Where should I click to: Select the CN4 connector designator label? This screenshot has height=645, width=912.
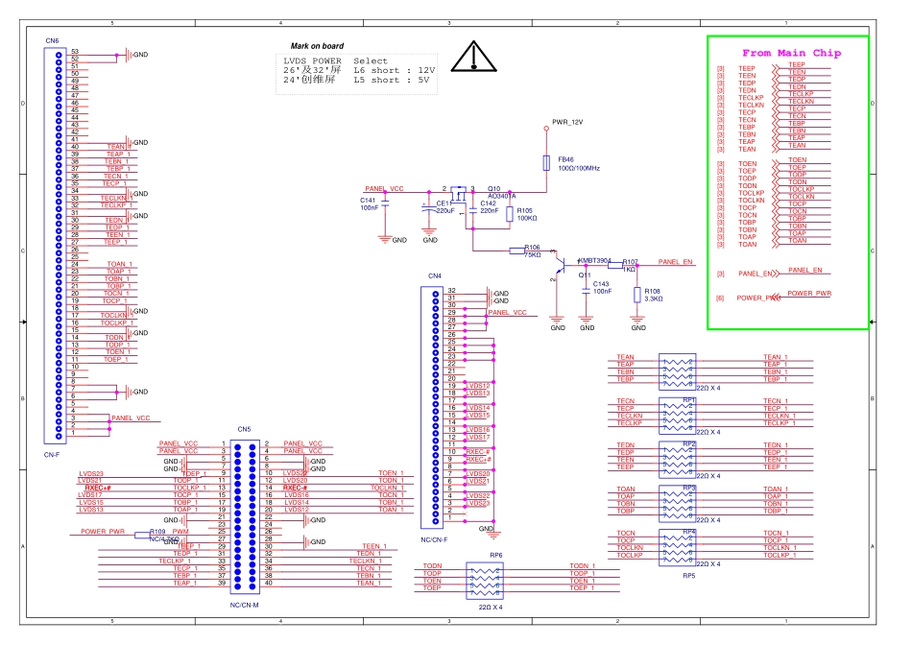coord(434,276)
